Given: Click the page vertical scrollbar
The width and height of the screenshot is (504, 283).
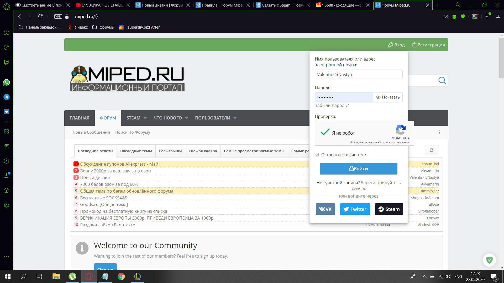Looking at the screenshot, I should point(501,58).
